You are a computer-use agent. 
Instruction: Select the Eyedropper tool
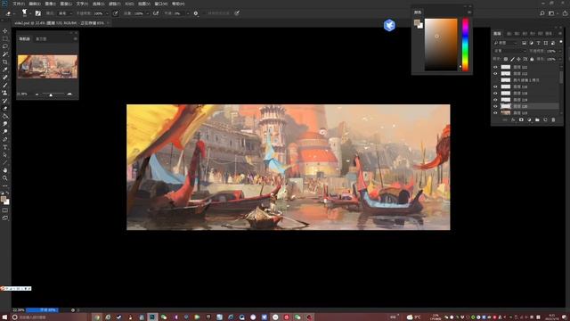pyautogui.click(x=5, y=70)
